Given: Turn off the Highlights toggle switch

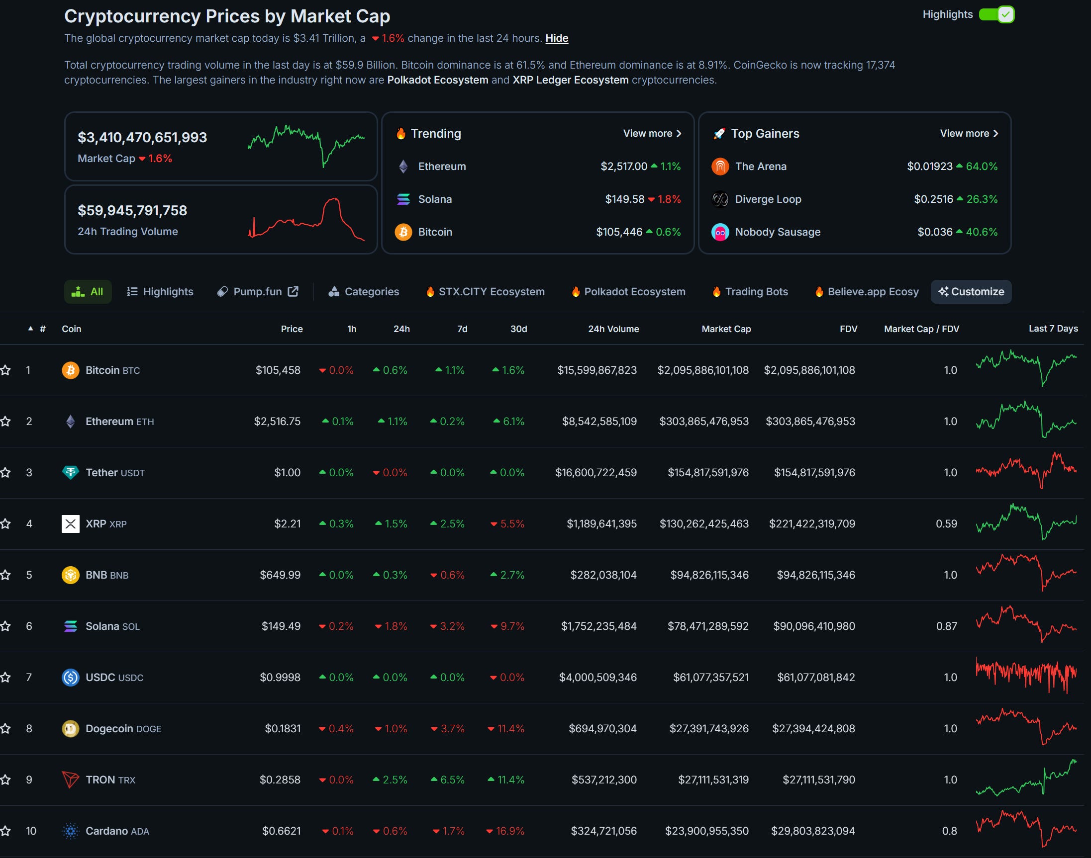Looking at the screenshot, I should (x=996, y=14).
